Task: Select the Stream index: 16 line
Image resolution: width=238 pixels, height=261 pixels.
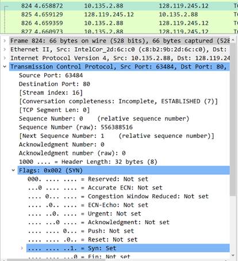Action: click(x=51, y=93)
